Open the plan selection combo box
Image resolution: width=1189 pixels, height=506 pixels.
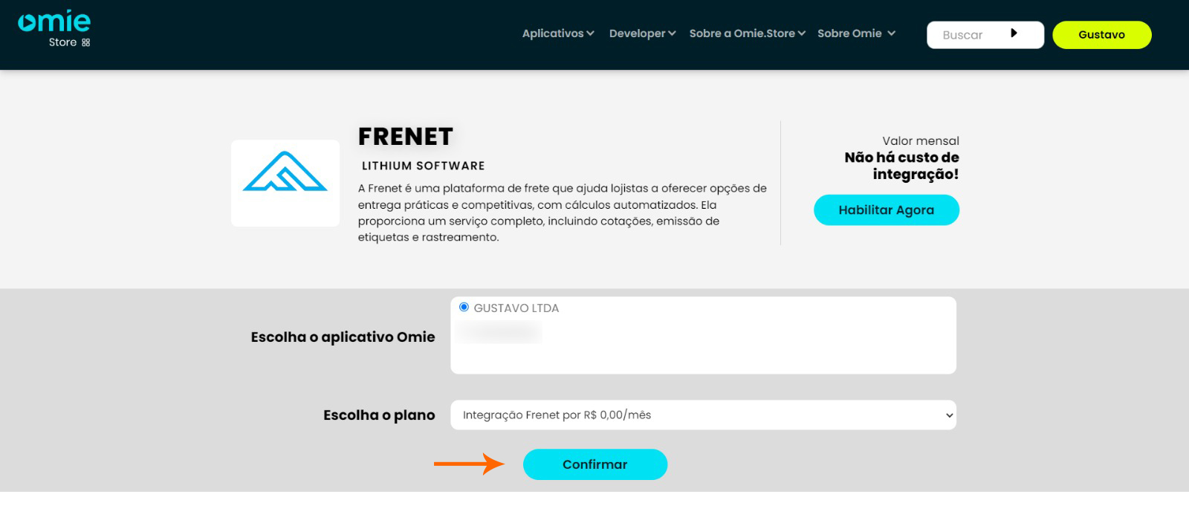[703, 415]
